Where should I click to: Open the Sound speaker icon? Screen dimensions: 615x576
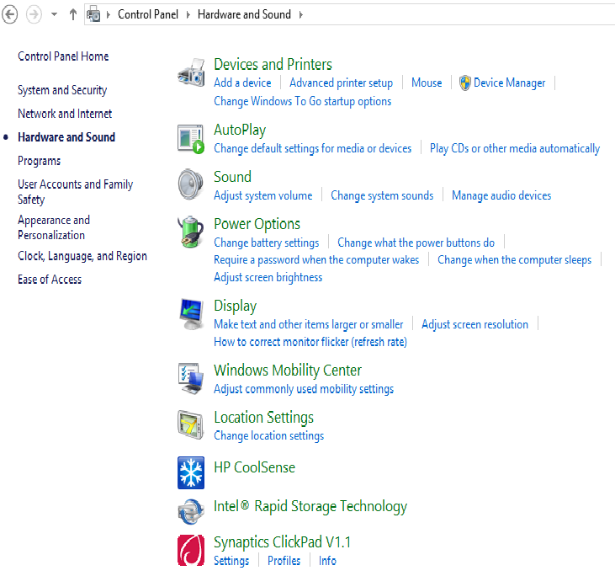(x=191, y=184)
